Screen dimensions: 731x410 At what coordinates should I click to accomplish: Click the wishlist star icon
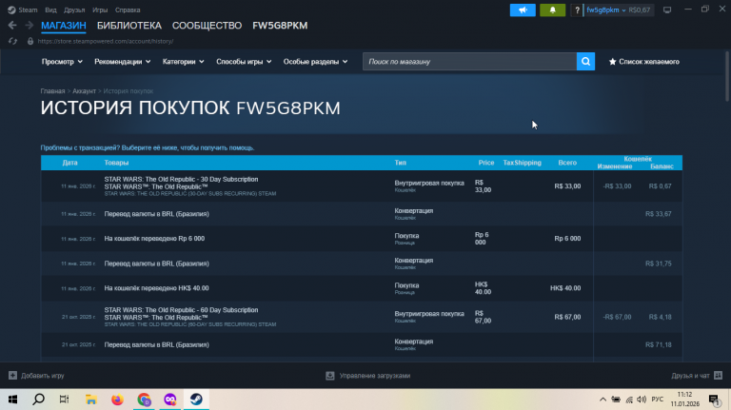(x=613, y=62)
